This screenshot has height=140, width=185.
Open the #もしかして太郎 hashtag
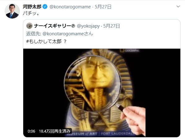44,42
